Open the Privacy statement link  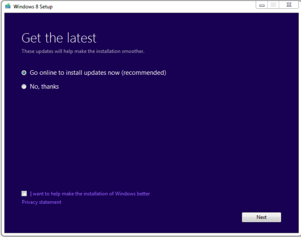coord(42,202)
